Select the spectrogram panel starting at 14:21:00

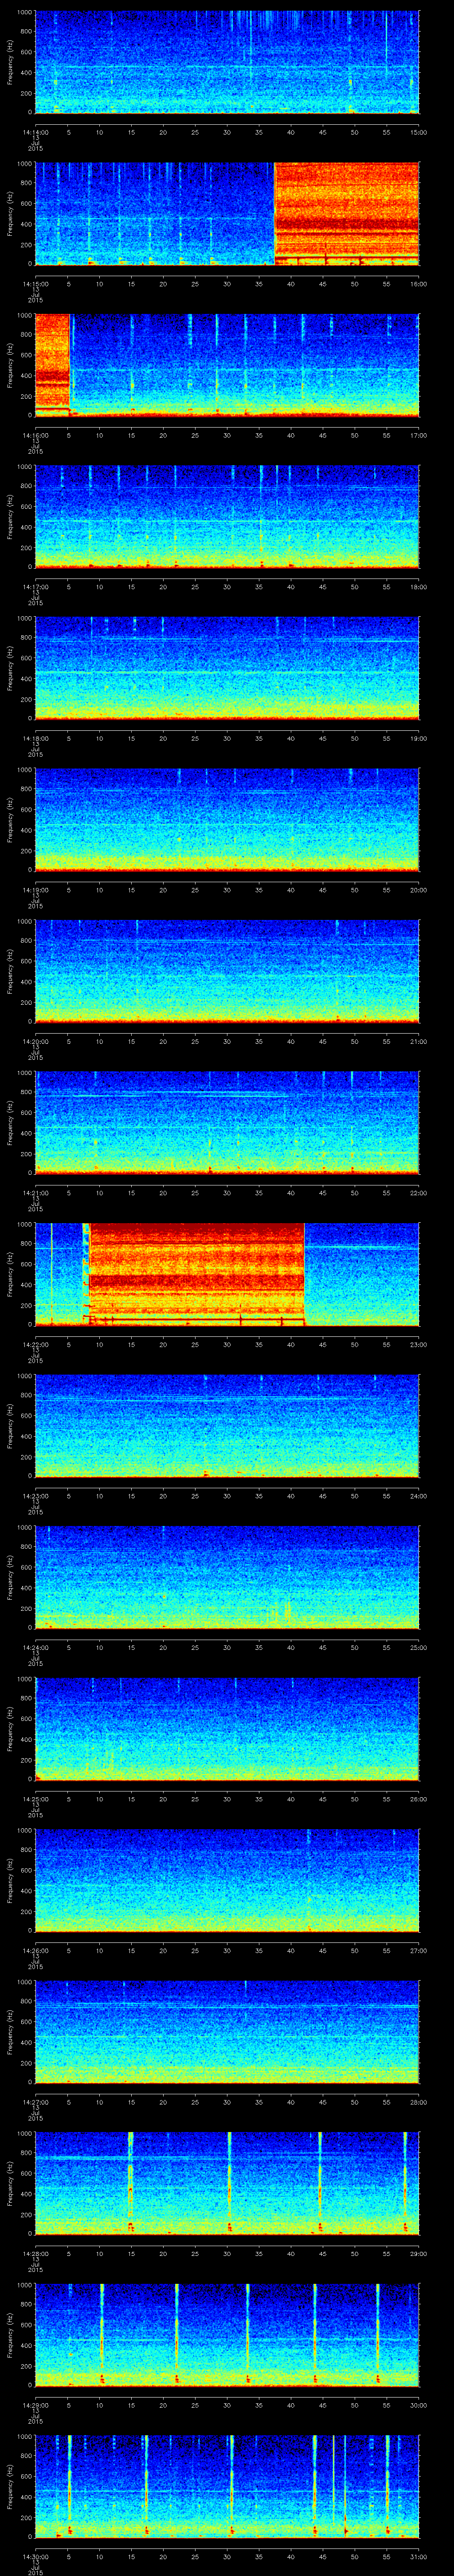[x=227, y=1123]
